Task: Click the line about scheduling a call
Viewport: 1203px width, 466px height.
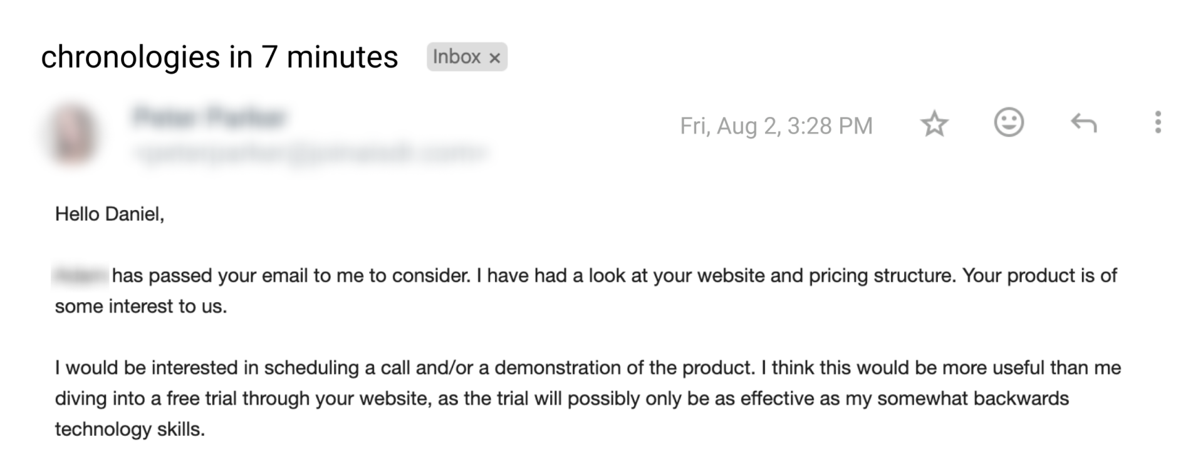Action: tap(588, 368)
